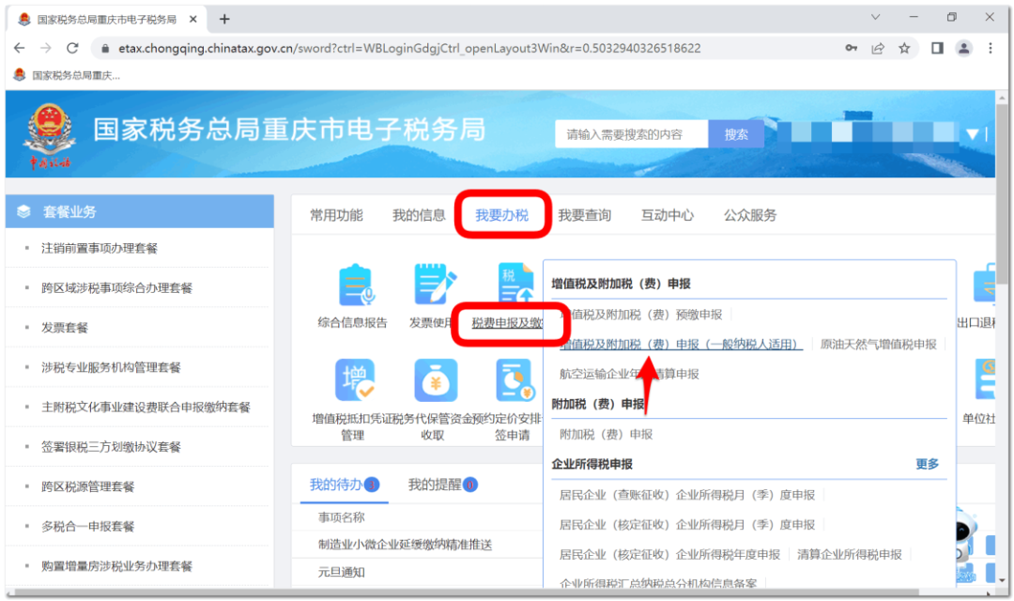Switch to 常用功能 tab
This screenshot has height=601, width=1014.
click(336, 215)
